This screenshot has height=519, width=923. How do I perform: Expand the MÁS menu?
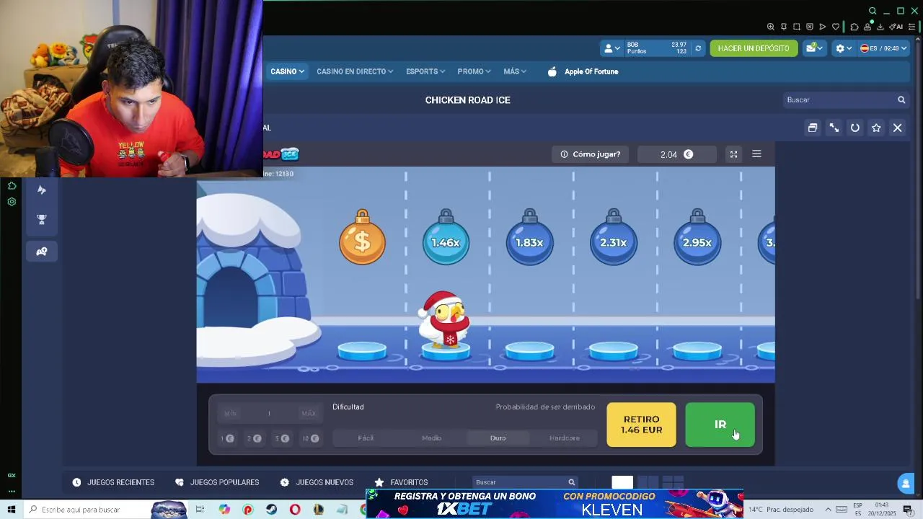tap(515, 71)
